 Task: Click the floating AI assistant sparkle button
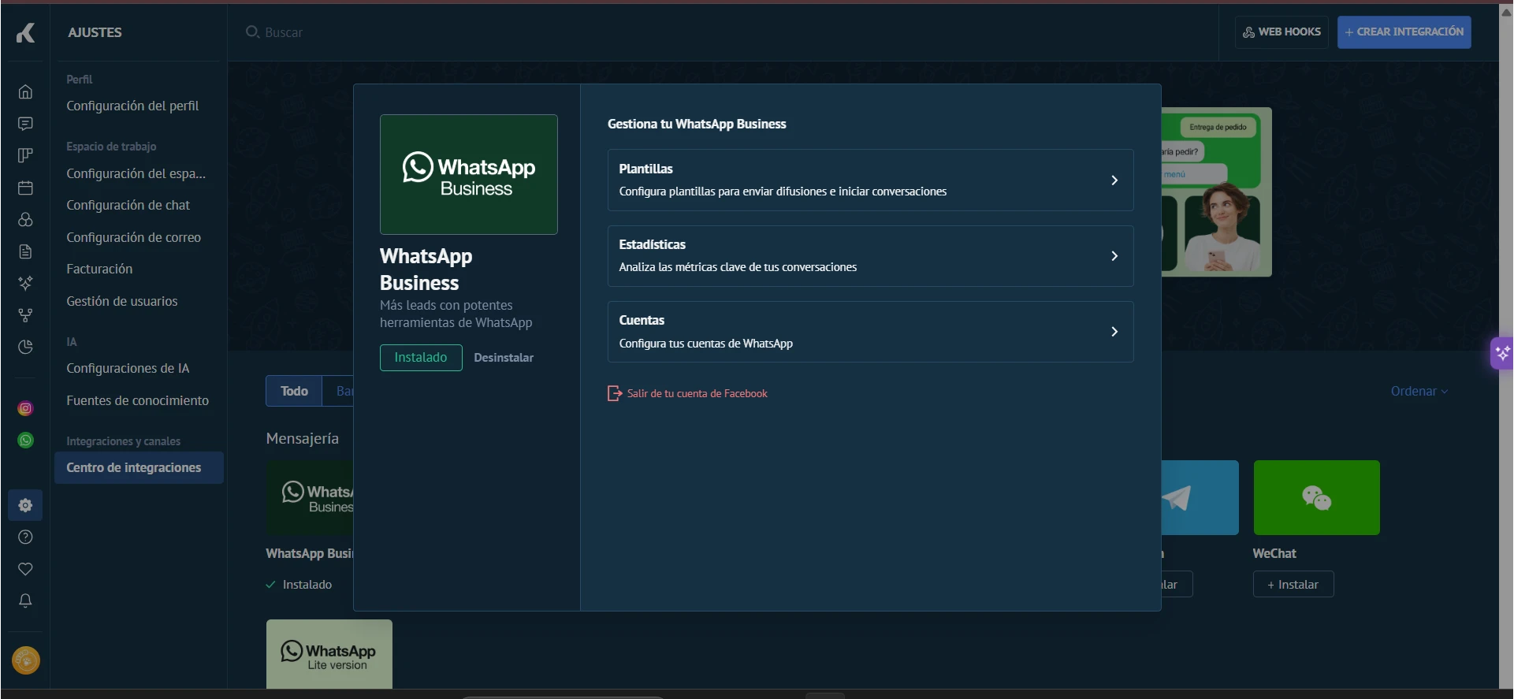[1502, 353]
